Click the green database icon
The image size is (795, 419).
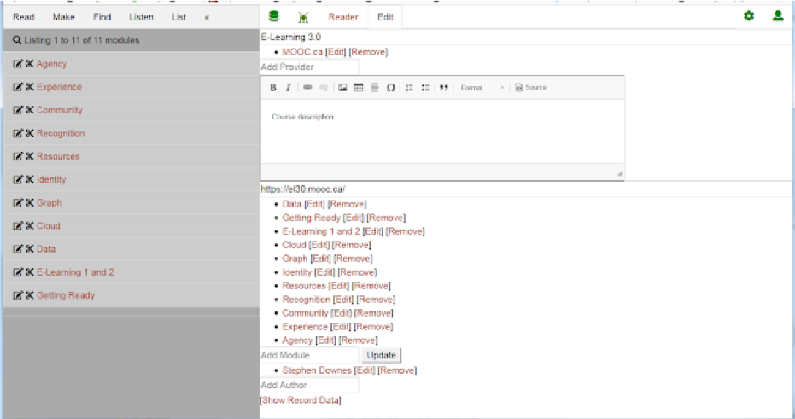click(x=274, y=16)
